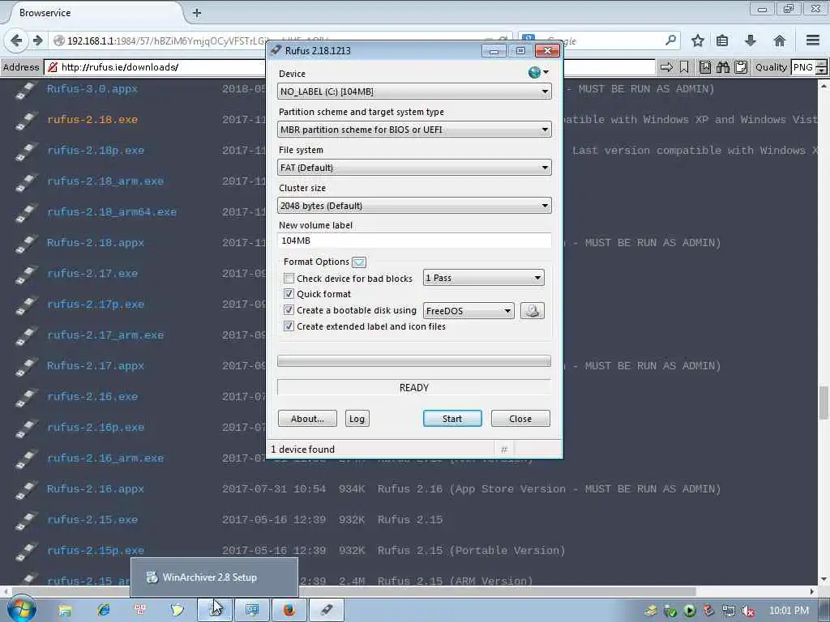Viewport: 830px width, 622px height.
Task: Enable Check device for bad blocks
Action: coord(289,279)
